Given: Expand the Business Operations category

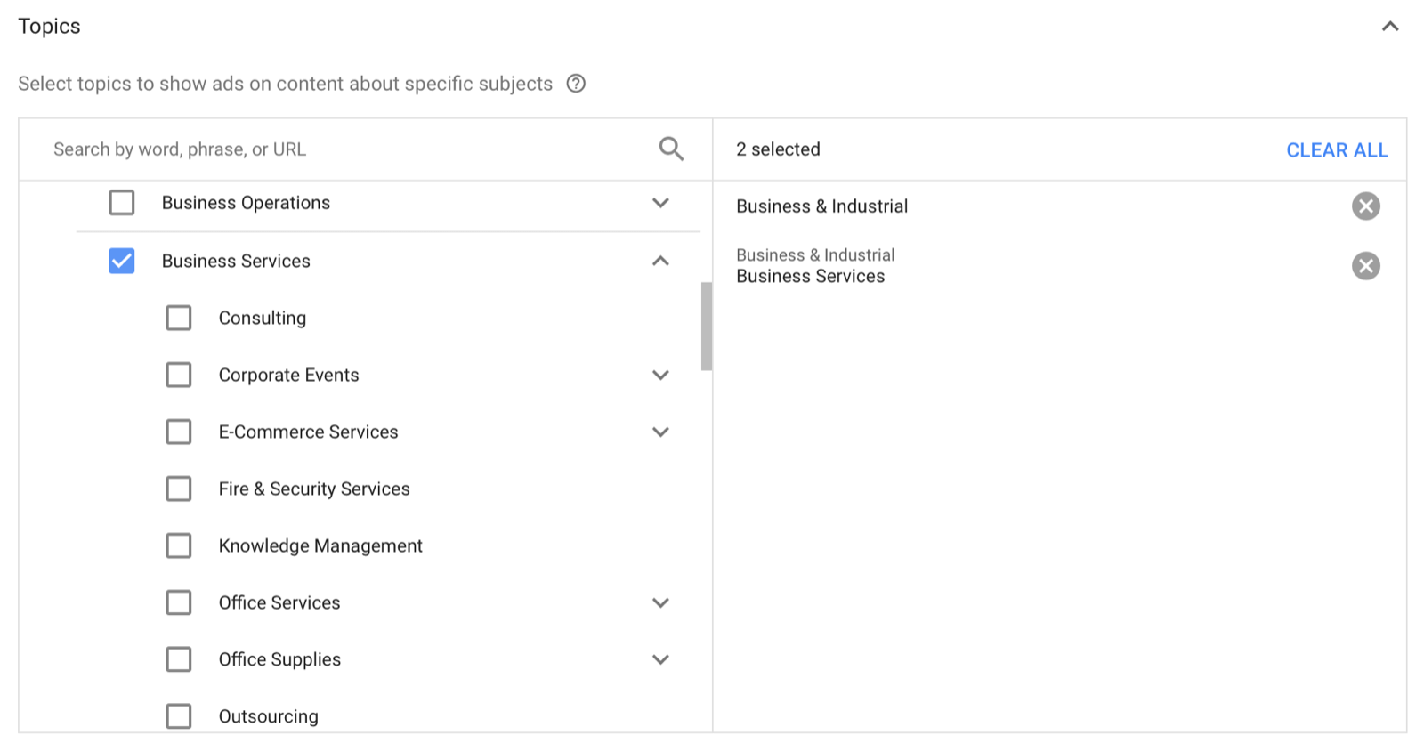Looking at the screenshot, I should point(660,203).
